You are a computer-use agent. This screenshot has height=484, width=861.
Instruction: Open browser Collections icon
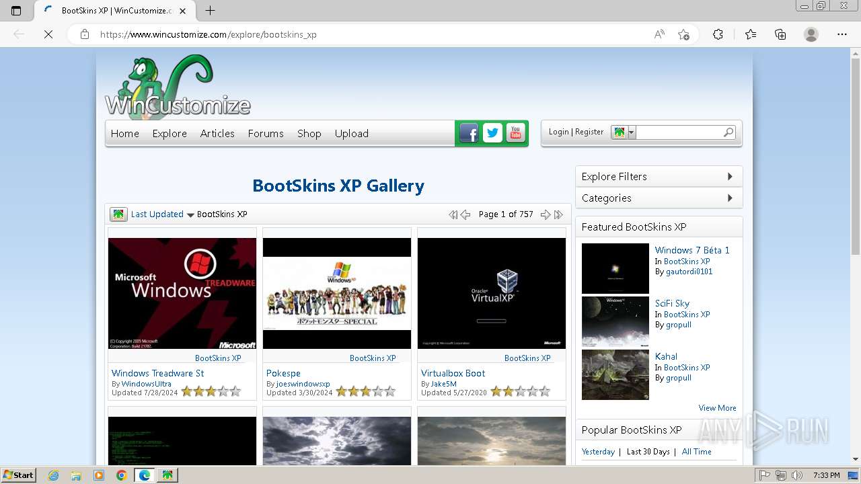[780, 34]
